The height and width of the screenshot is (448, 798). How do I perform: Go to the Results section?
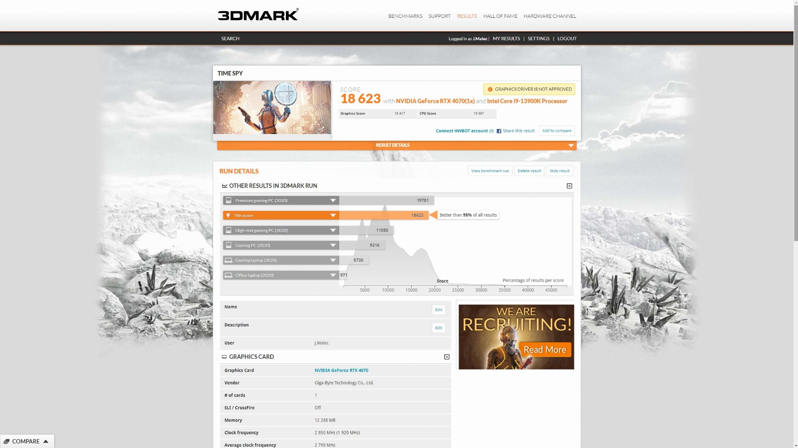(467, 16)
